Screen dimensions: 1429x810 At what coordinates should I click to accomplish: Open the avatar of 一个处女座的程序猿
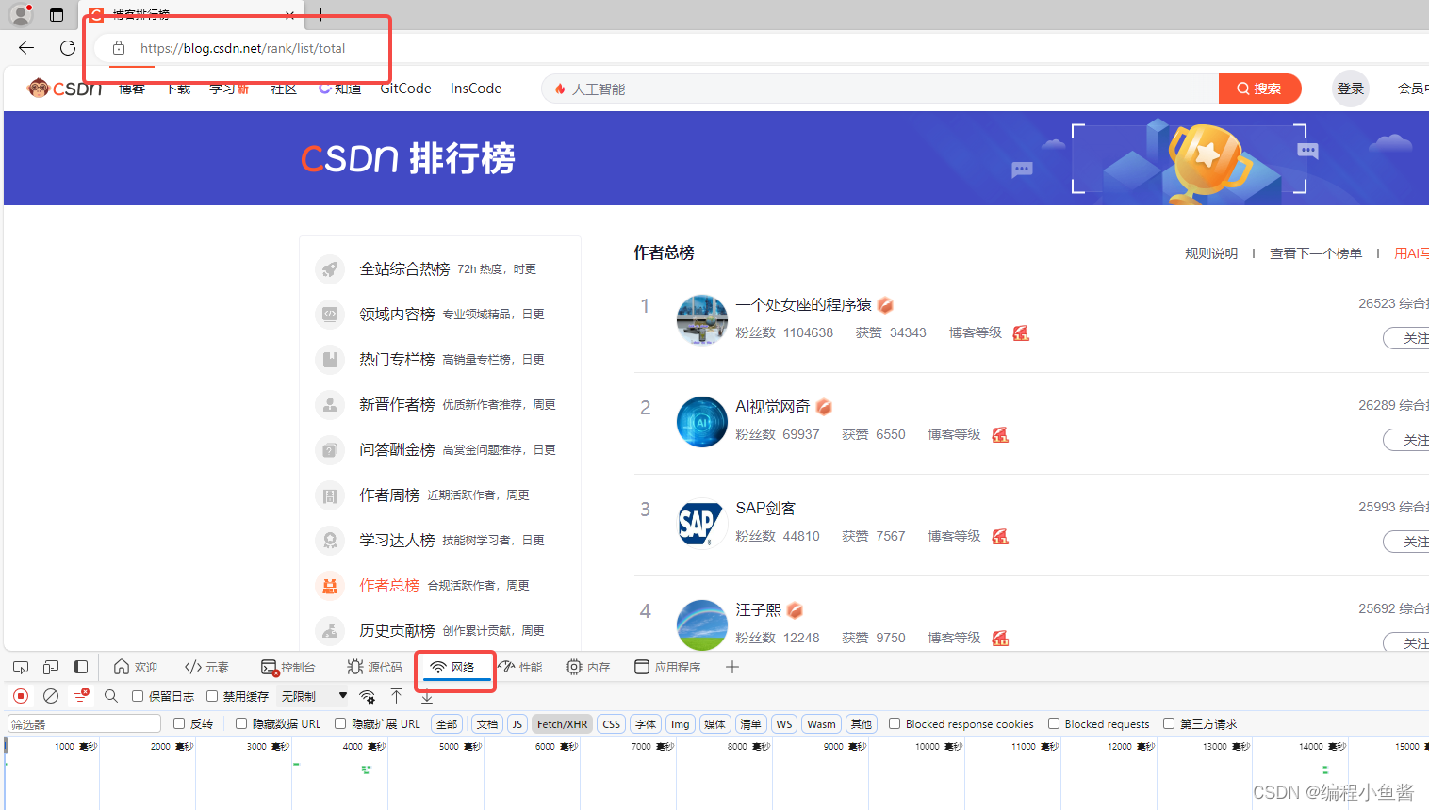702,320
